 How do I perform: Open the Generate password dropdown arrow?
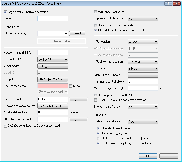tap(66, 92)
